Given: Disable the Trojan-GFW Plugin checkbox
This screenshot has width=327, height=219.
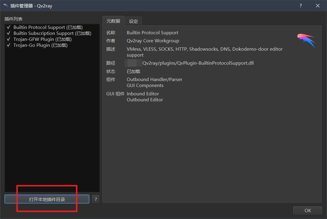Looking at the screenshot, I should tap(9, 39).
